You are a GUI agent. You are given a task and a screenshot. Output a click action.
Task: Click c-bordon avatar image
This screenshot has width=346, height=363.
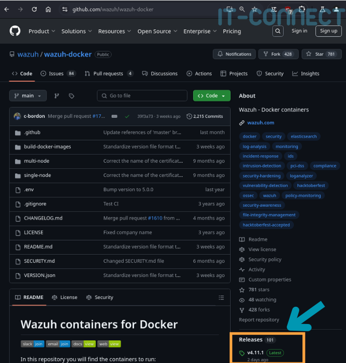pos(17,116)
